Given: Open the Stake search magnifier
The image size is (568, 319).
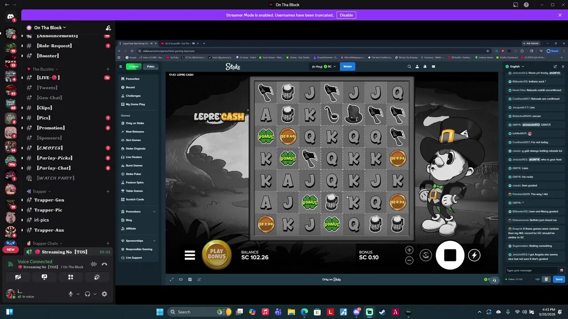Looking at the screenshot, I should 409,66.
